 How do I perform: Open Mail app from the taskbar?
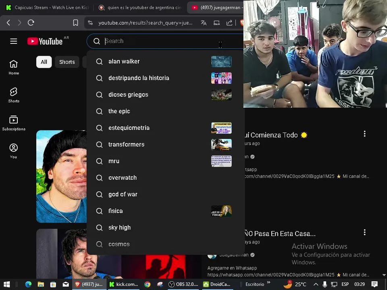[66, 284]
